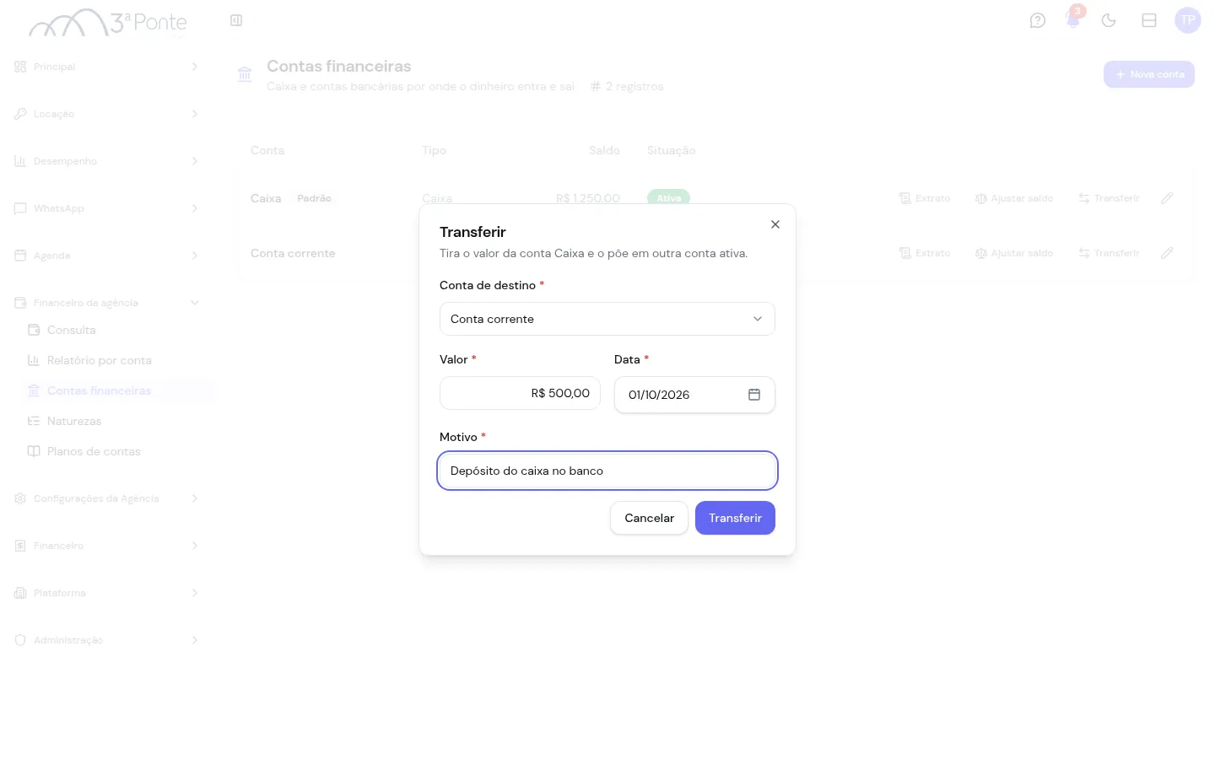Click into the Motivo text field
Image resolution: width=1215 pixels, height=759 pixels.
pos(607,471)
